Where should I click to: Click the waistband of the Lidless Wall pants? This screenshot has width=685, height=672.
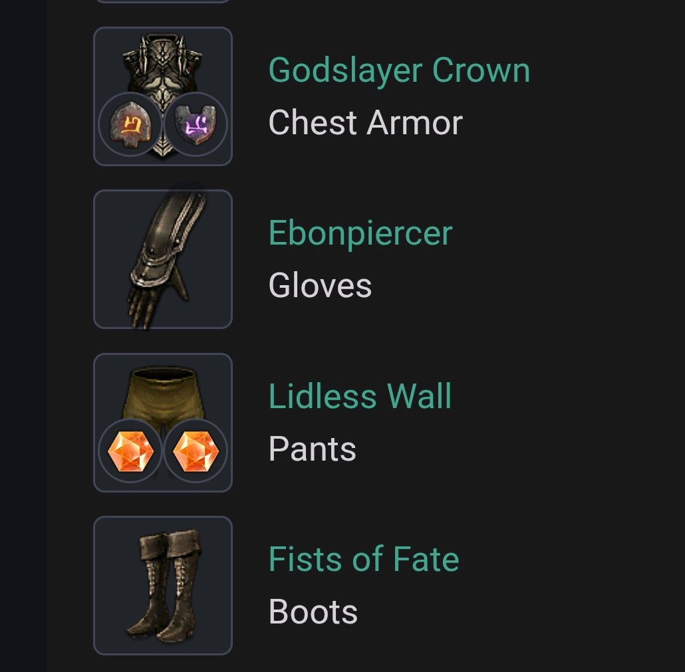(x=163, y=375)
